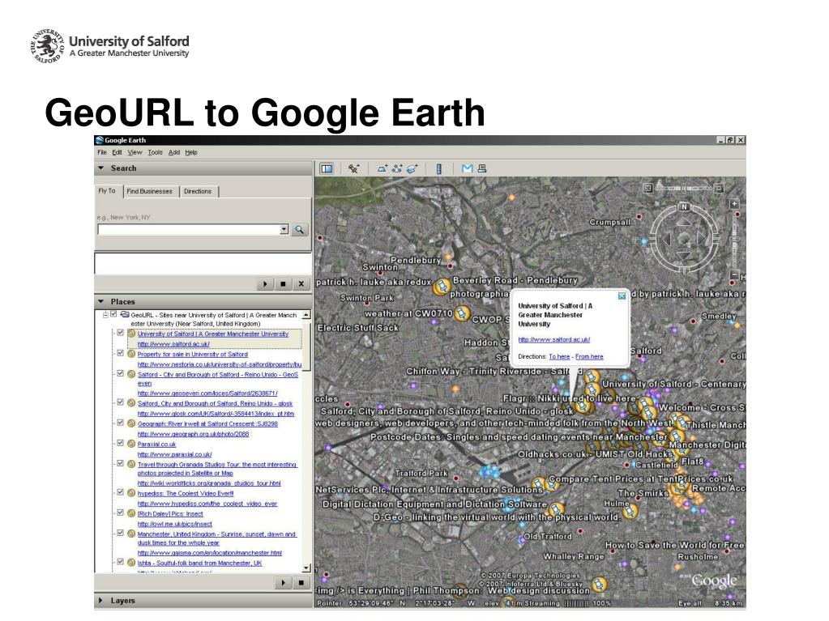Open the Fly To search history dropdown
The width and height of the screenshot is (829, 621).
coord(284,230)
